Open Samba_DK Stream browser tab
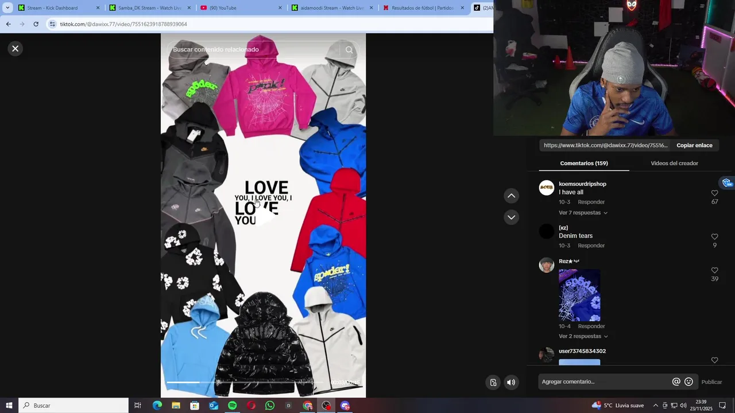The height and width of the screenshot is (413, 735). (150, 8)
